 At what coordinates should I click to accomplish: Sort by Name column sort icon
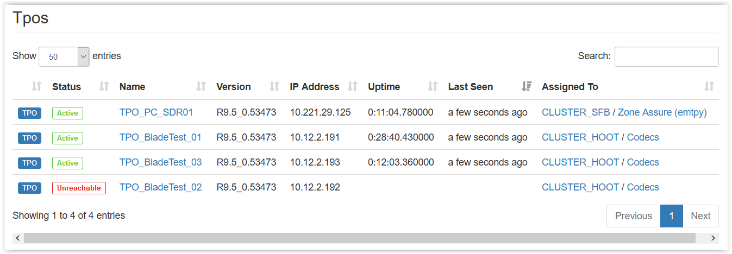pyautogui.click(x=201, y=86)
